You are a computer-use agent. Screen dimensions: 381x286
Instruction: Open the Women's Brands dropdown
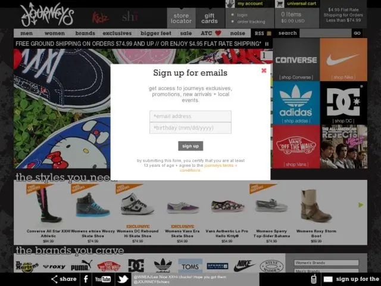[x=326, y=263]
